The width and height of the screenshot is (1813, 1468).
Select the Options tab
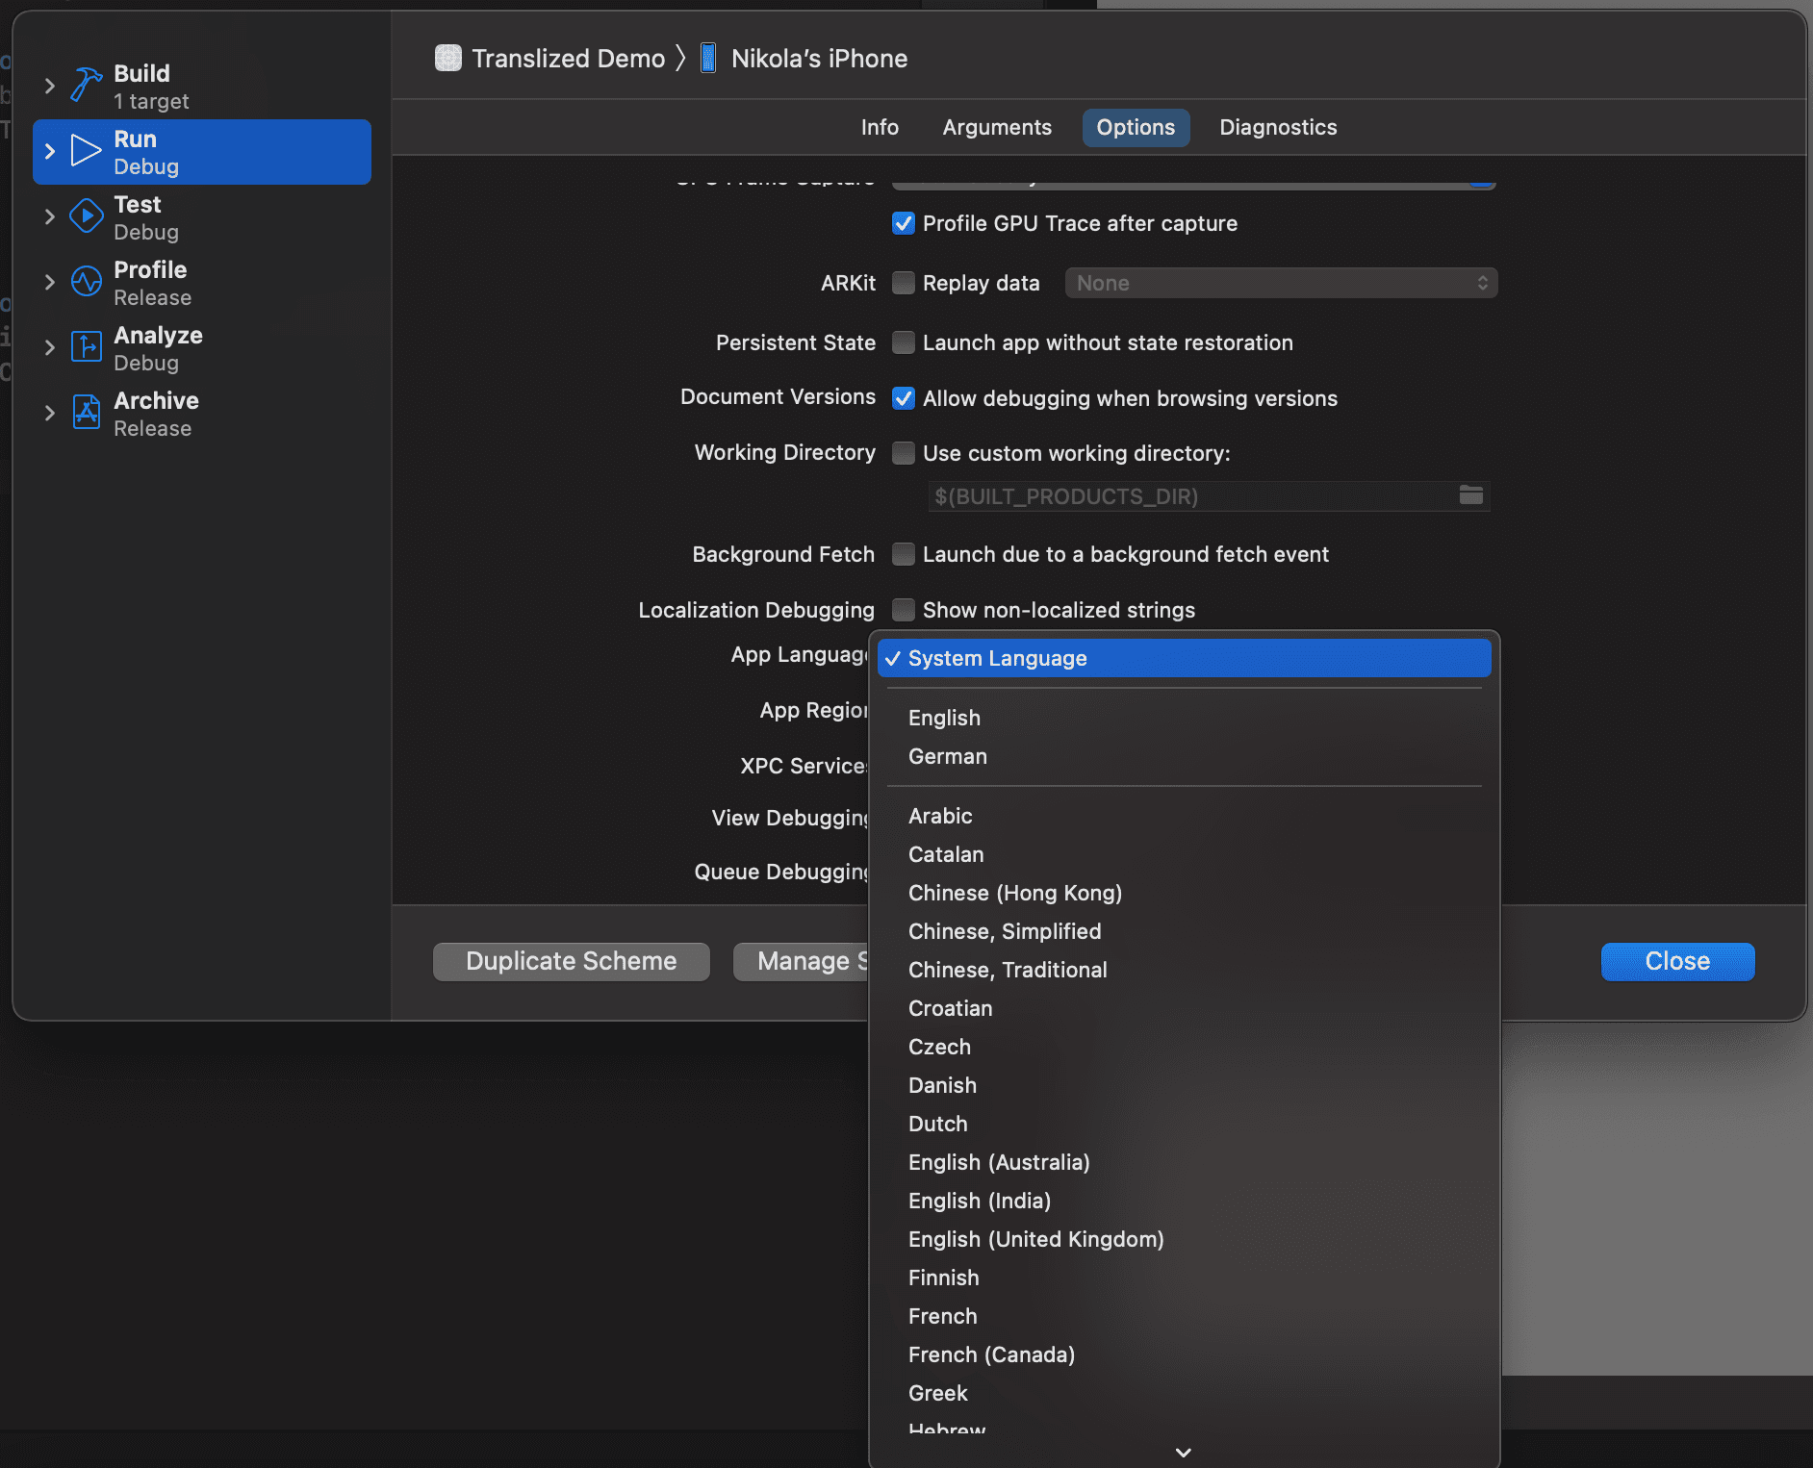(1136, 127)
